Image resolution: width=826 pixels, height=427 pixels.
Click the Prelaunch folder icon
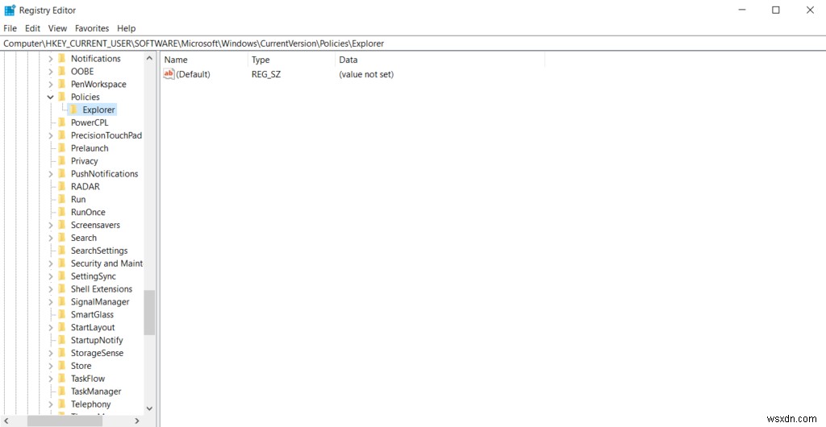point(62,147)
